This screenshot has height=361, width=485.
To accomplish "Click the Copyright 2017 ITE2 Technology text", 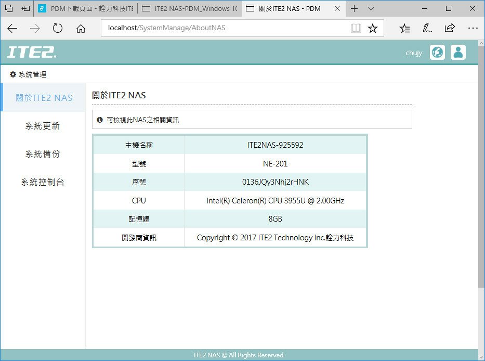I will (x=276, y=238).
